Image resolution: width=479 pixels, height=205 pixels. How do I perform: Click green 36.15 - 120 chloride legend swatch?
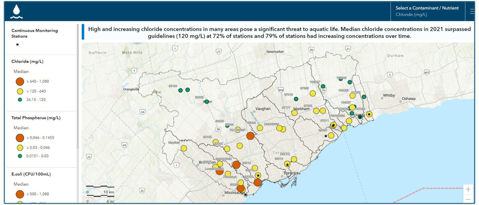(20, 100)
